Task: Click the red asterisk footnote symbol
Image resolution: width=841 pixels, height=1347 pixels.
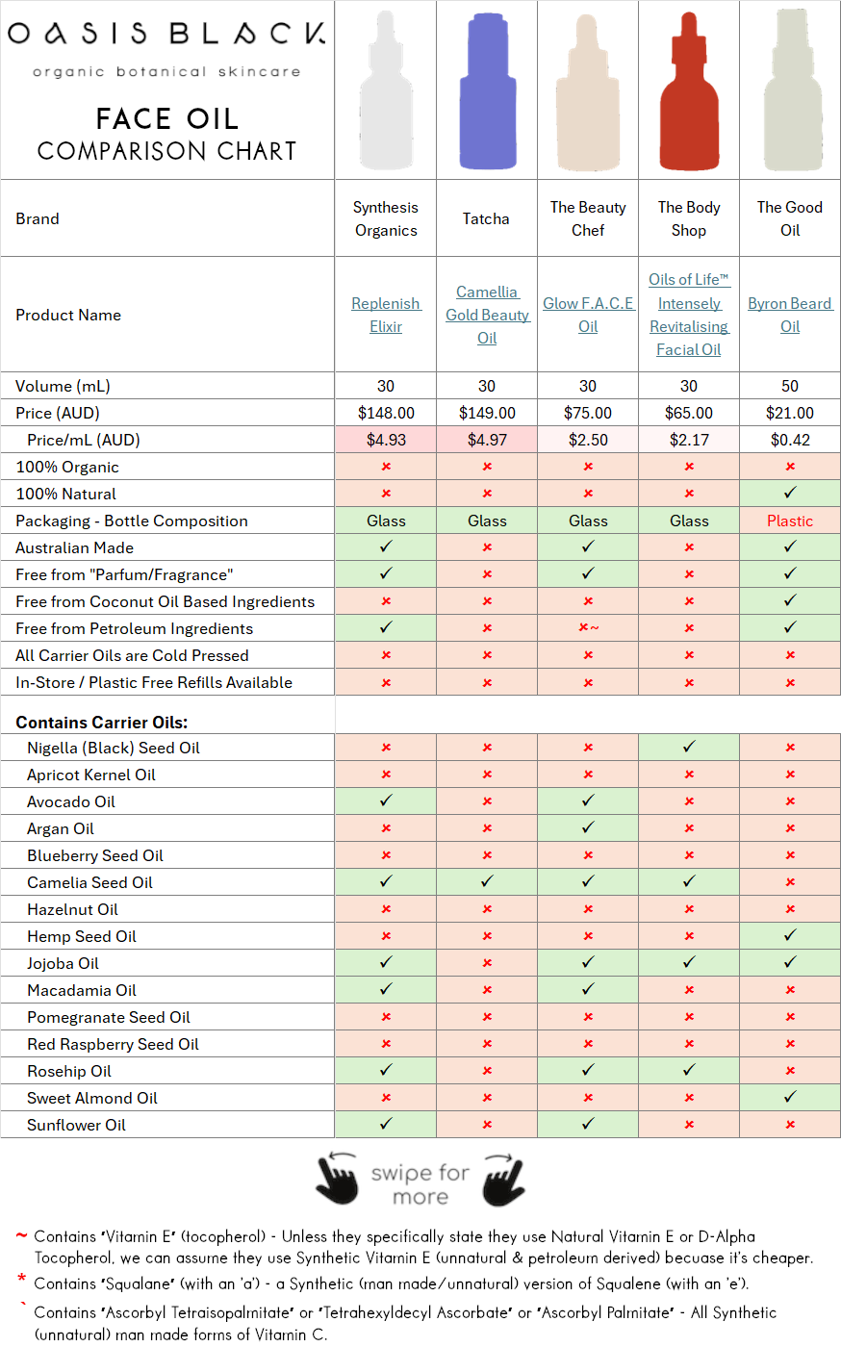Action: pyautogui.click(x=21, y=1280)
